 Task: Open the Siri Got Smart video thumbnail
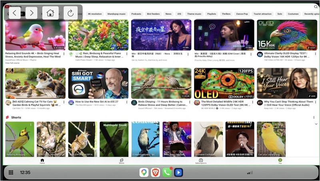coord(98,83)
